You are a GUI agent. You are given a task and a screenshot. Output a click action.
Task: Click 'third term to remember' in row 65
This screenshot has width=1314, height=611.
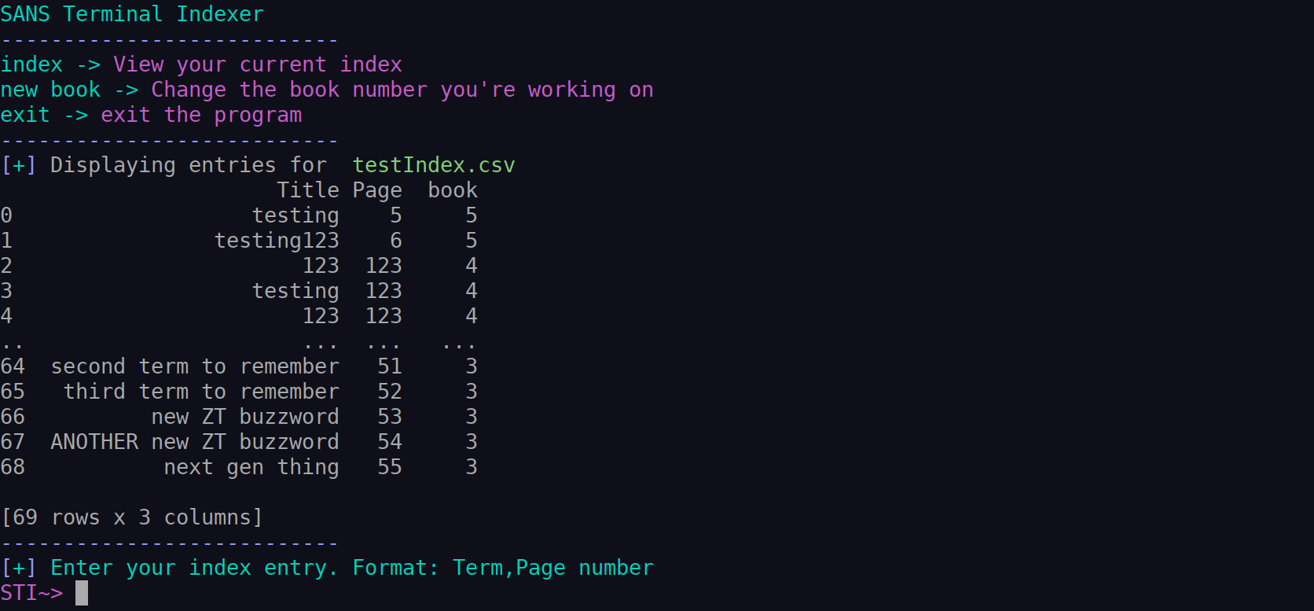[x=201, y=392]
